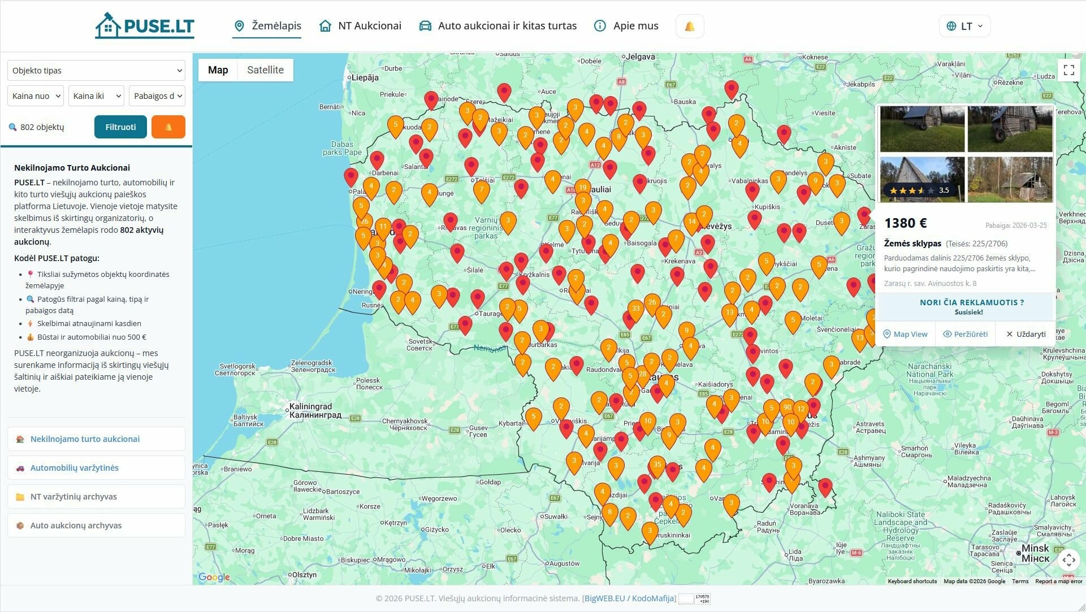Click Peržiūrėti in the listing popup
The width and height of the screenshot is (1086, 612).
click(965, 334)
